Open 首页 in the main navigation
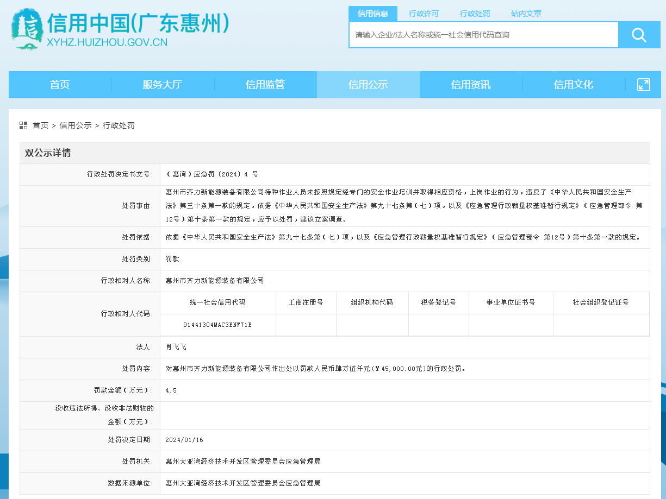 pos(60,85)
